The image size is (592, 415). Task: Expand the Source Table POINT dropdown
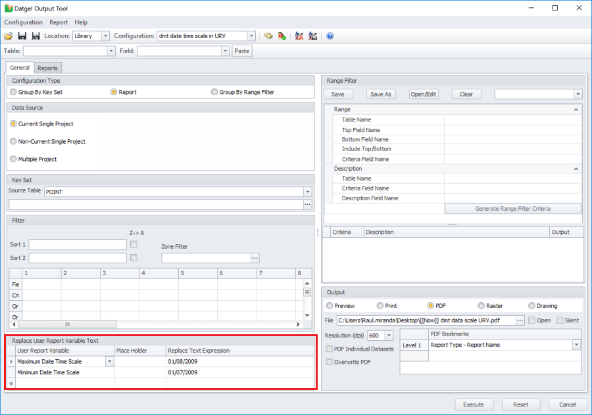[x=307, y=192]
